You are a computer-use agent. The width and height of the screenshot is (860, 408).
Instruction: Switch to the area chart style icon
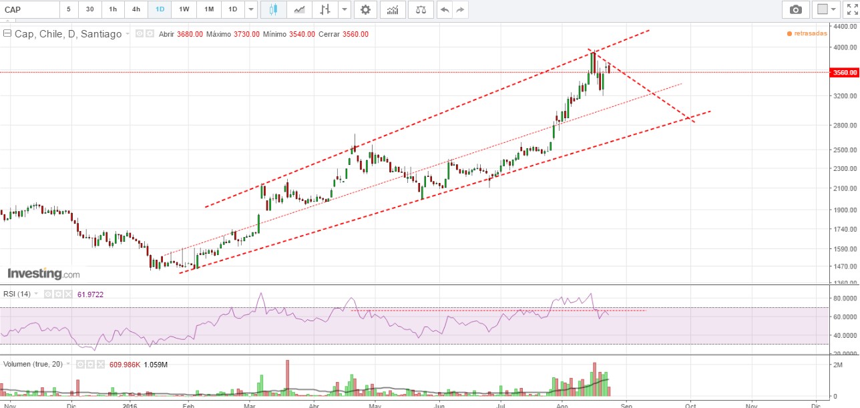pyautogui.click(x=300, y=9)
